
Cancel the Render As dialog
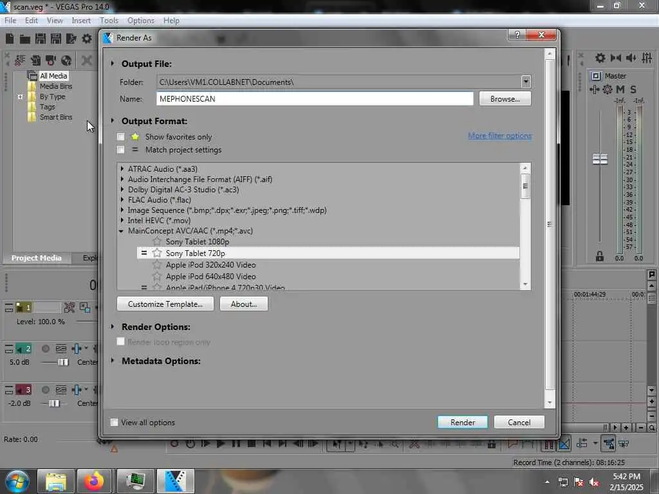[519, 422]
